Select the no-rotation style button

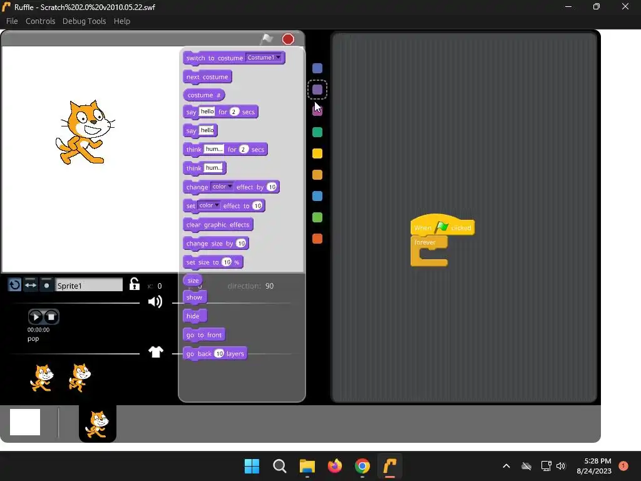click(x=46, y=285)
